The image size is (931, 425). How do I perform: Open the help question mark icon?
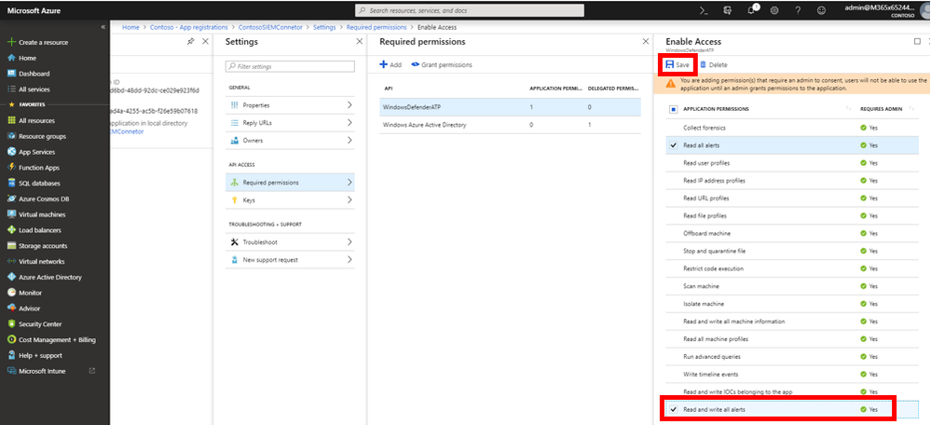pyautogui.click(x=798, y=10)
